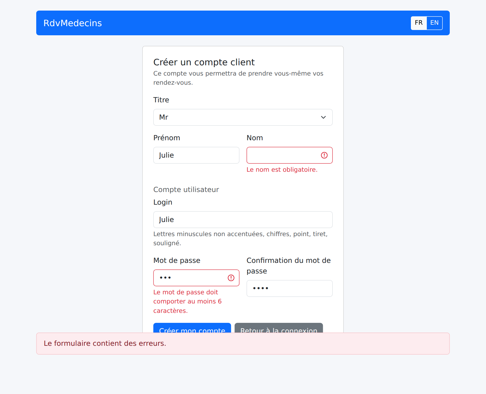
Task: Click the 'Login' field label
Action: coord(163,202)
